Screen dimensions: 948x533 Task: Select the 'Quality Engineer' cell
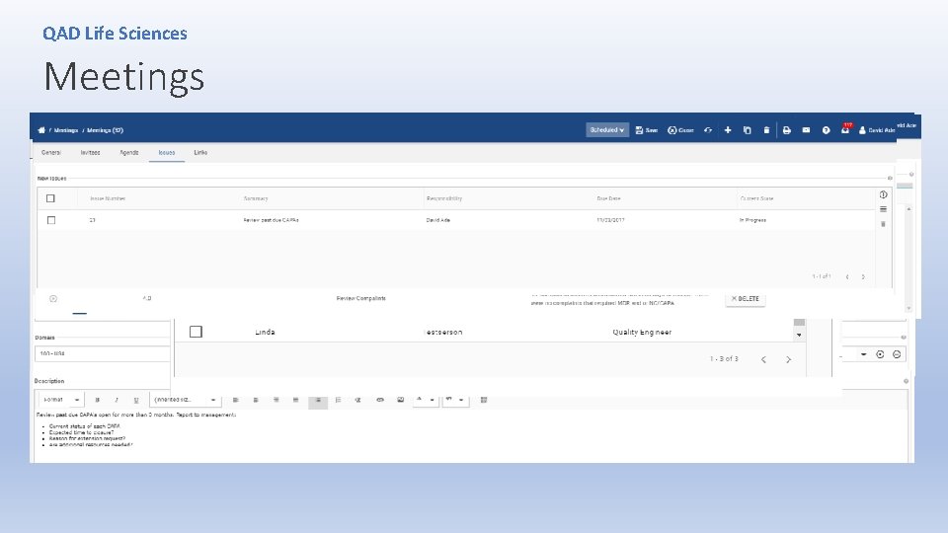[x=642, y=332]
